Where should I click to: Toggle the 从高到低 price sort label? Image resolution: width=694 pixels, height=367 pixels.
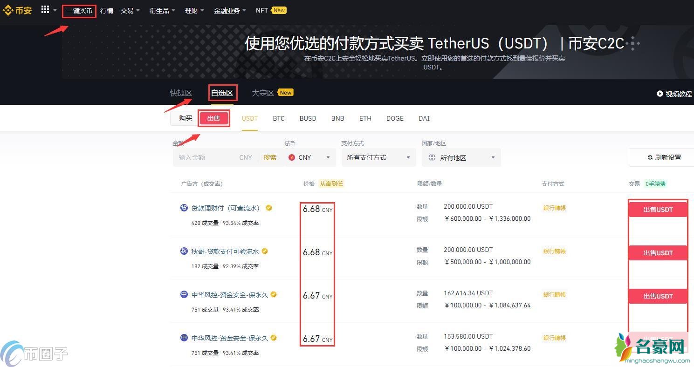(331, 183)
